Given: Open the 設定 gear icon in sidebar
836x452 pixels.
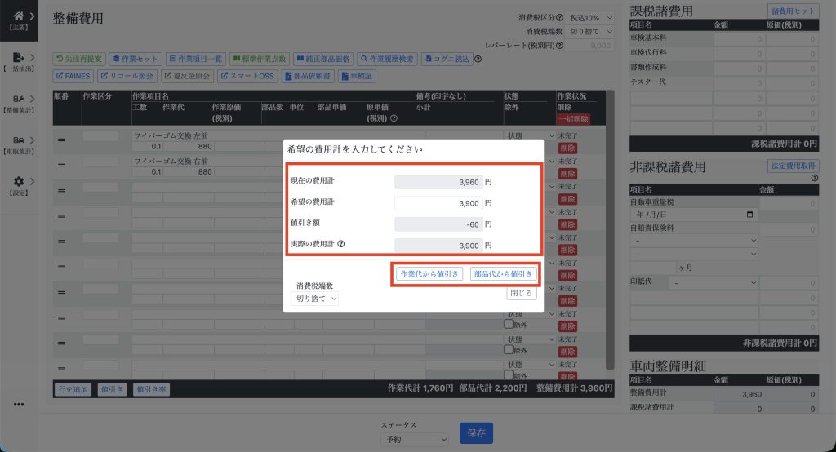Looking at the screenshot, I should pyautogui.click(x=19, y=181).
